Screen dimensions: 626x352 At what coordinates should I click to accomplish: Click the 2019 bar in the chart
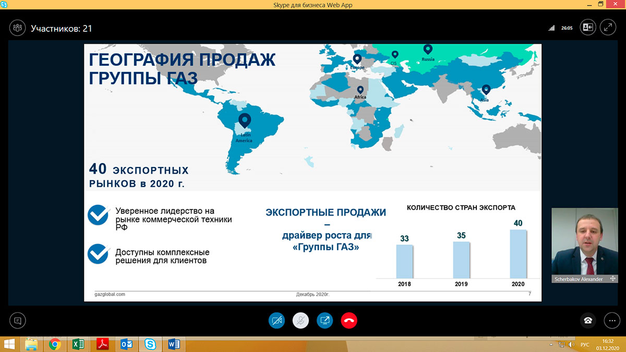[461, 260]
